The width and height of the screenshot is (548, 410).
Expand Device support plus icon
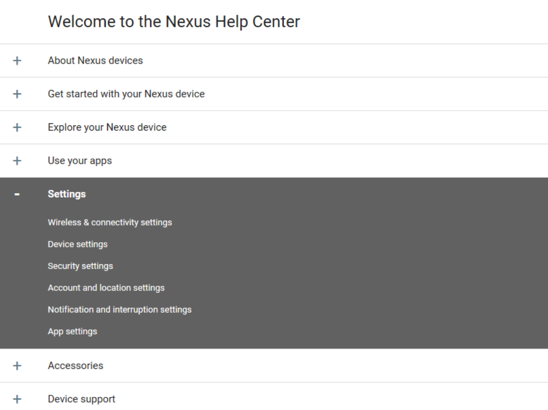[x=17, y=399]
